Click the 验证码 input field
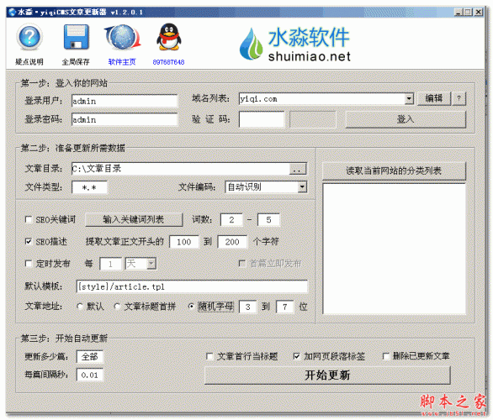 coord(262,119)
